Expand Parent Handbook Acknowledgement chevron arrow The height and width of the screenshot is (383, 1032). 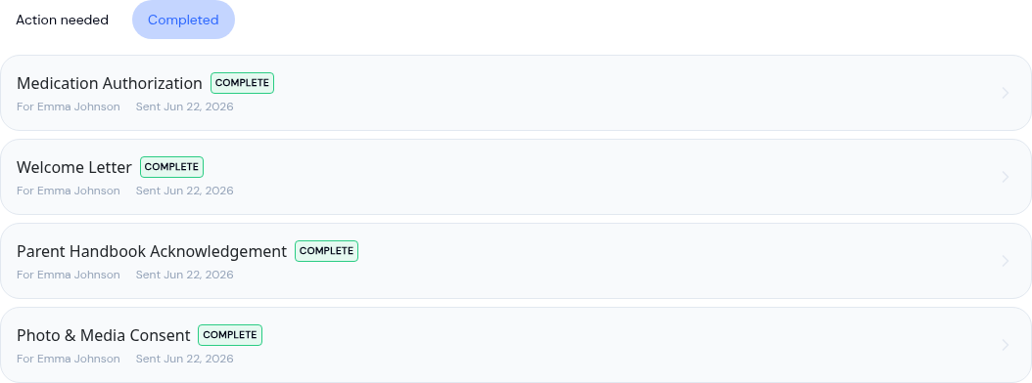coord(1005,262)
